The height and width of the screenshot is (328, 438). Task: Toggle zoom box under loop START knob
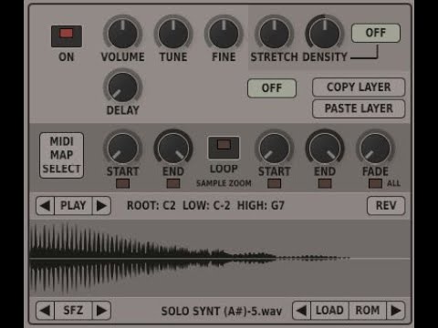(x=275, y=183)
